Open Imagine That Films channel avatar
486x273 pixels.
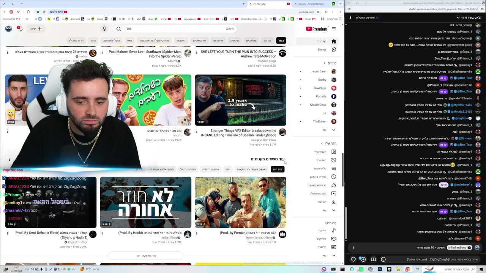282,132
